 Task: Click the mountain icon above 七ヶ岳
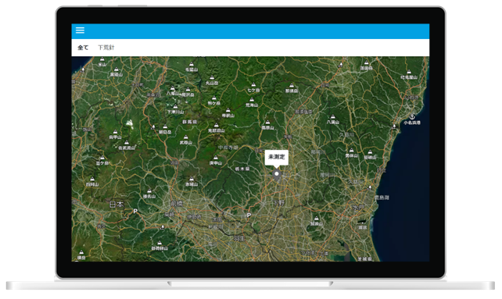[253, 85]
